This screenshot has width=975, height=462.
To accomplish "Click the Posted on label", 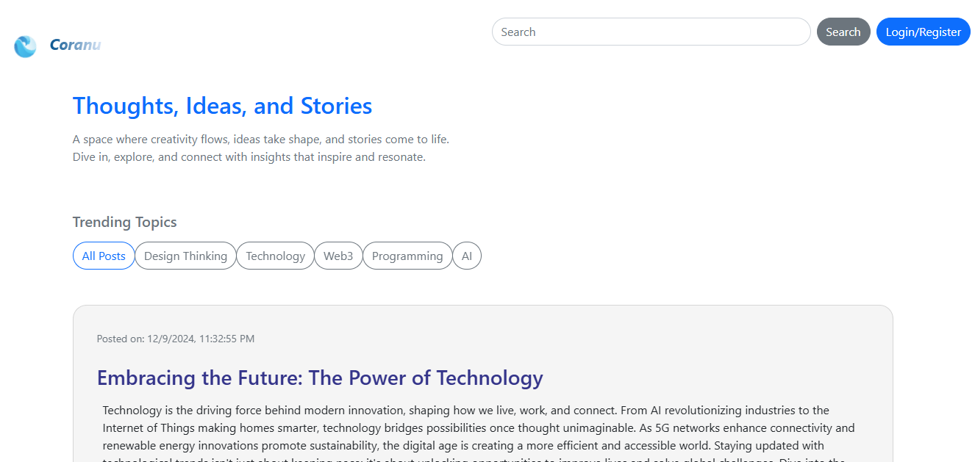I will click(x=120, y=339).
